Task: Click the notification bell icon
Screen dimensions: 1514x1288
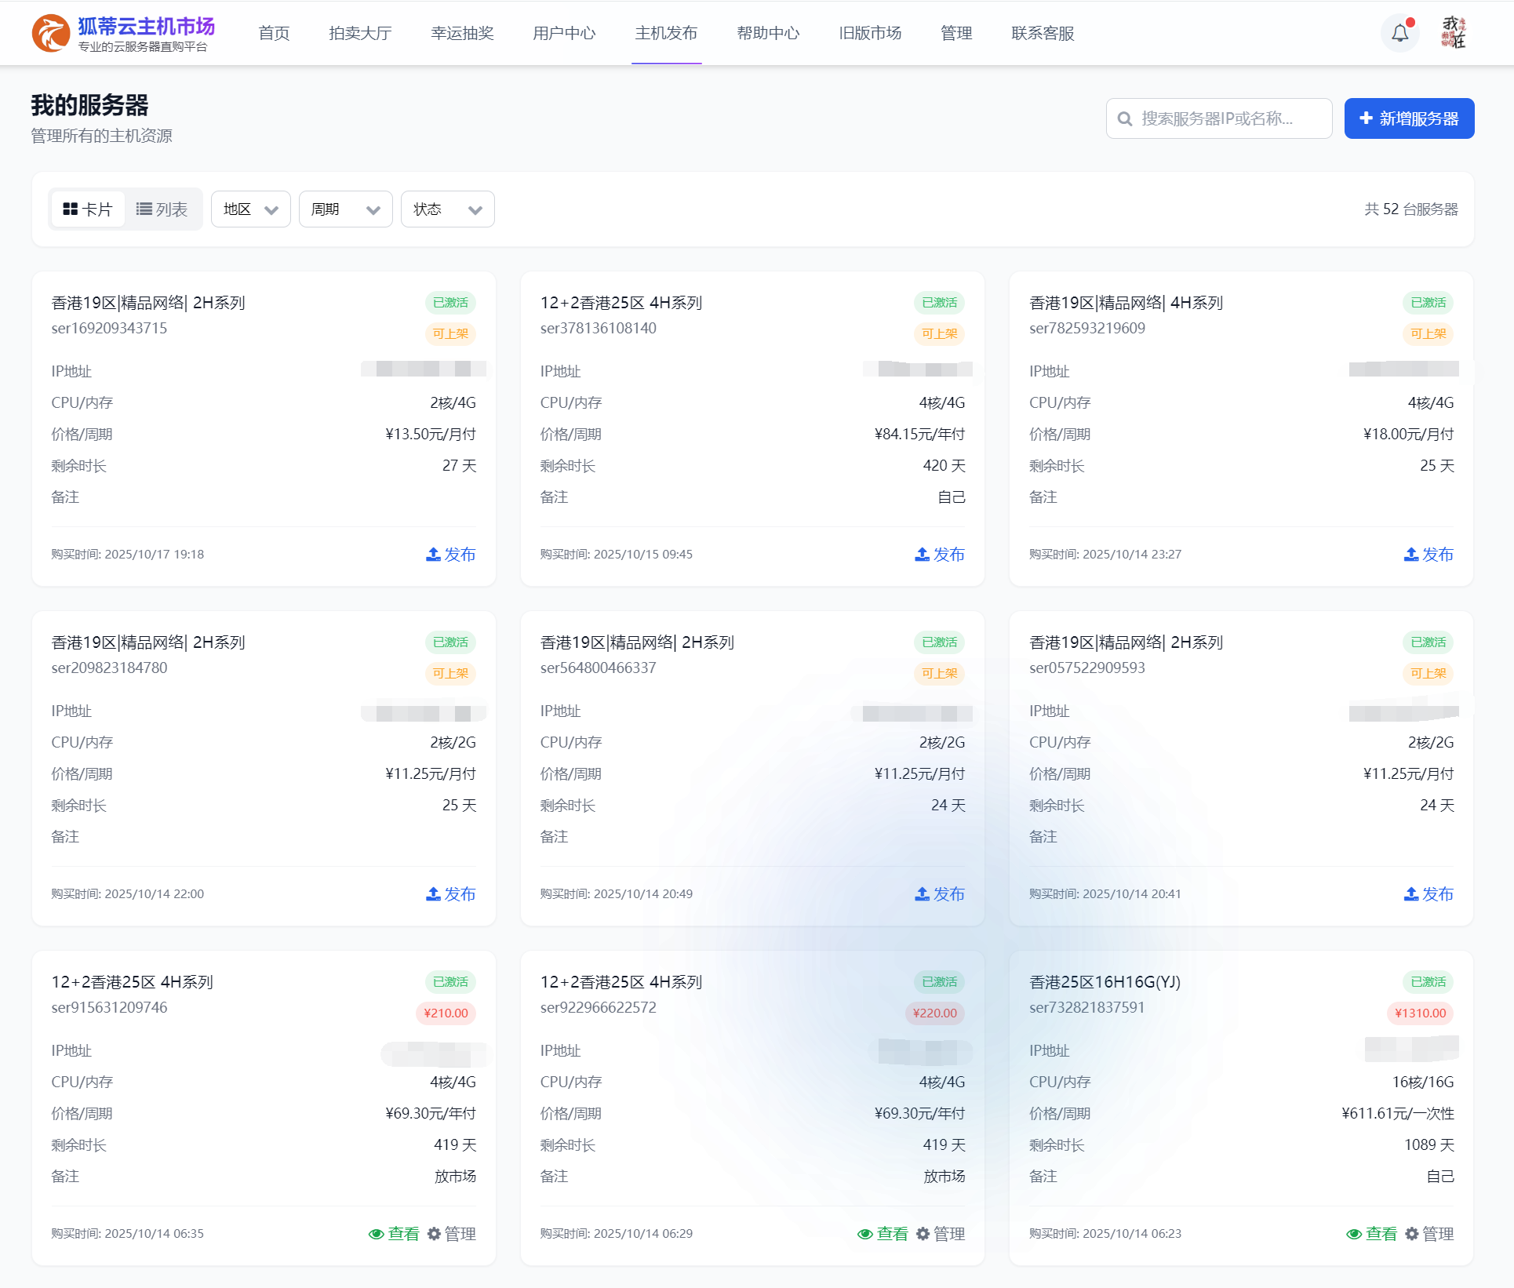Action: pyautogui.click(x=1399, y=33)
